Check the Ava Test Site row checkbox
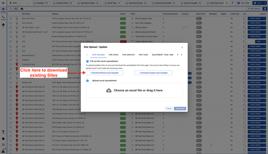Screen dimensions: 268x154 click(10, 23)
